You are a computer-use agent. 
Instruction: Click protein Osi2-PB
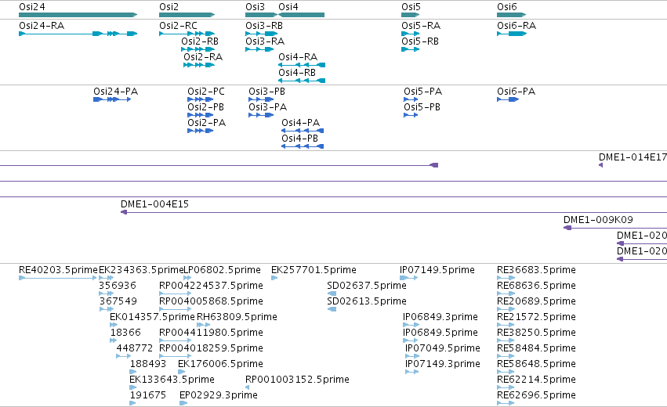click(x=201, y=115)
